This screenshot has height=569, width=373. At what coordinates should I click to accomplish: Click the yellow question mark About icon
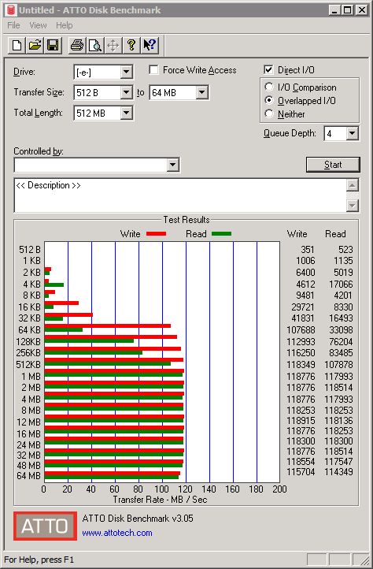click(x=131, y=46)
